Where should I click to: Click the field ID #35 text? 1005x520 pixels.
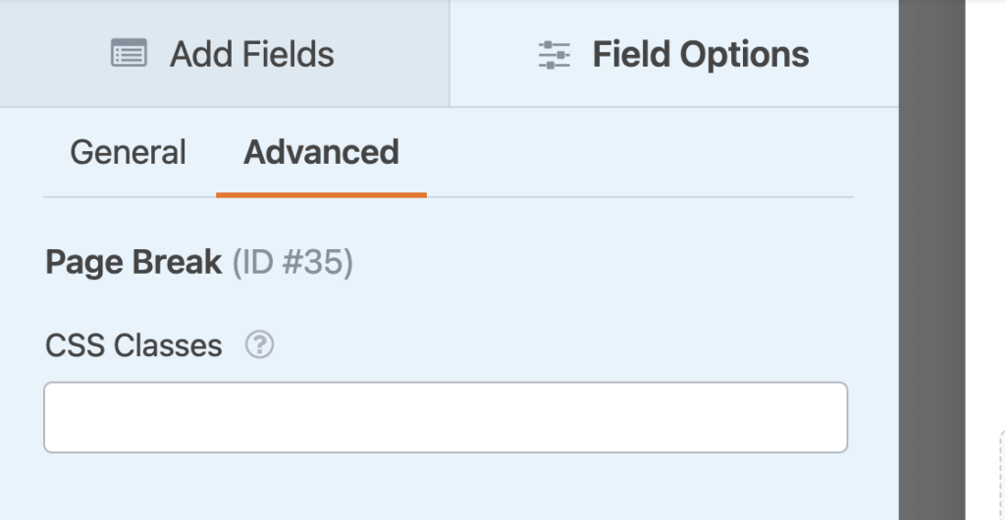(x=292, y=263)
